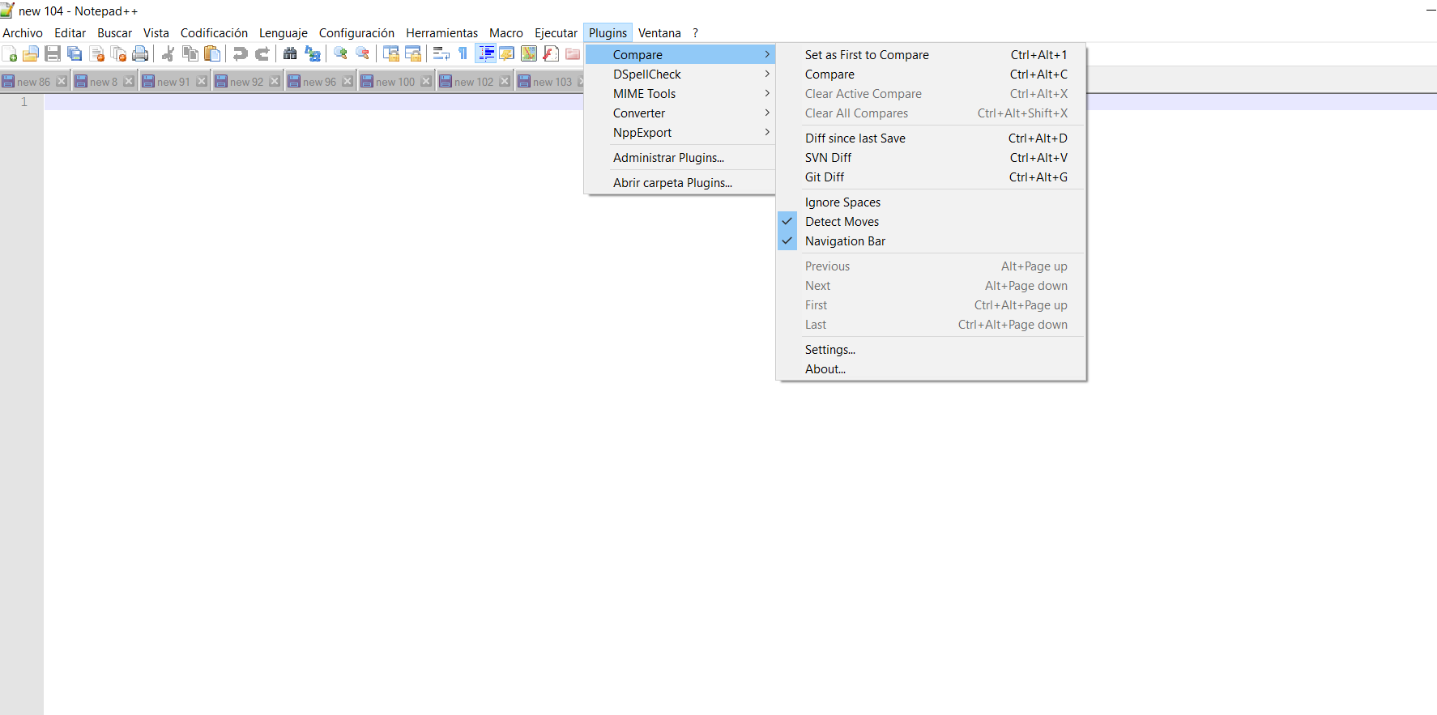Zoom in with the magnifier plus icon

pyautogui.click(x=340, y=54)
